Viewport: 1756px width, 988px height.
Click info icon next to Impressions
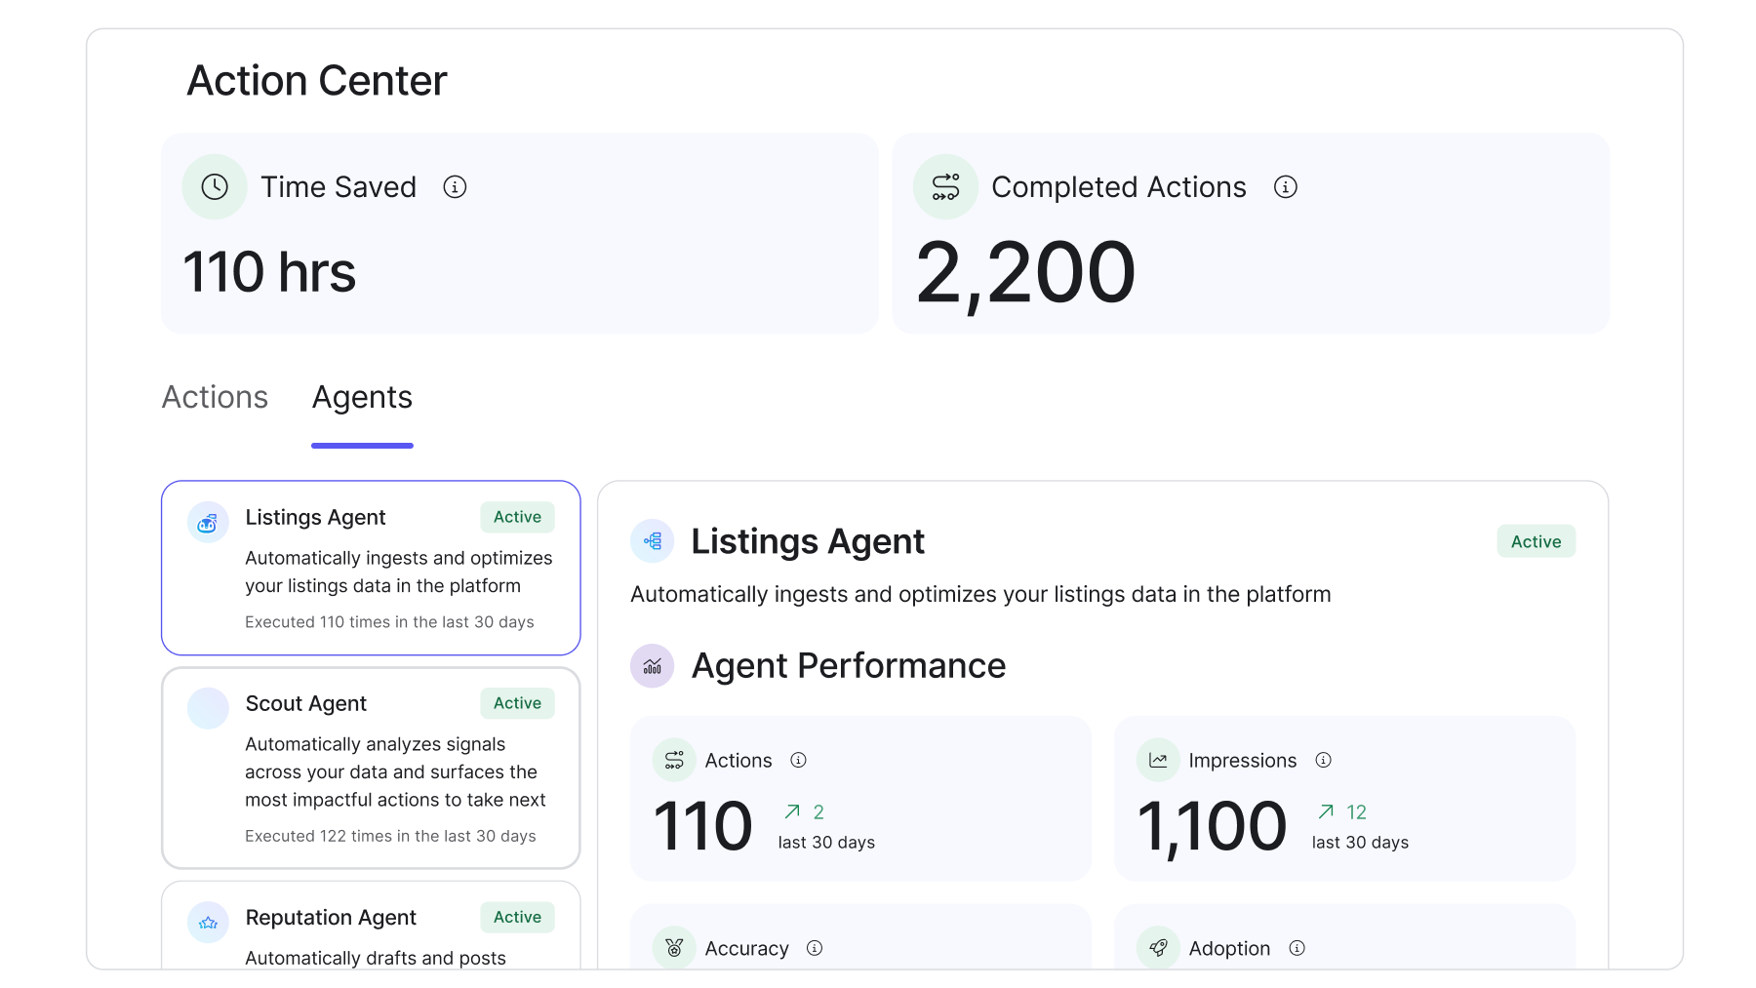(x=1323, y=760)
